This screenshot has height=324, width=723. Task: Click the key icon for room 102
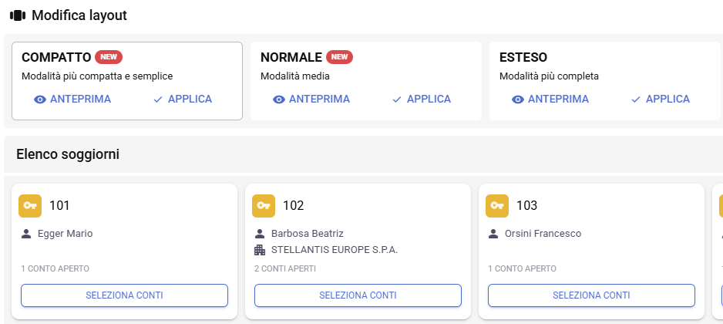(x=264, y=205)
